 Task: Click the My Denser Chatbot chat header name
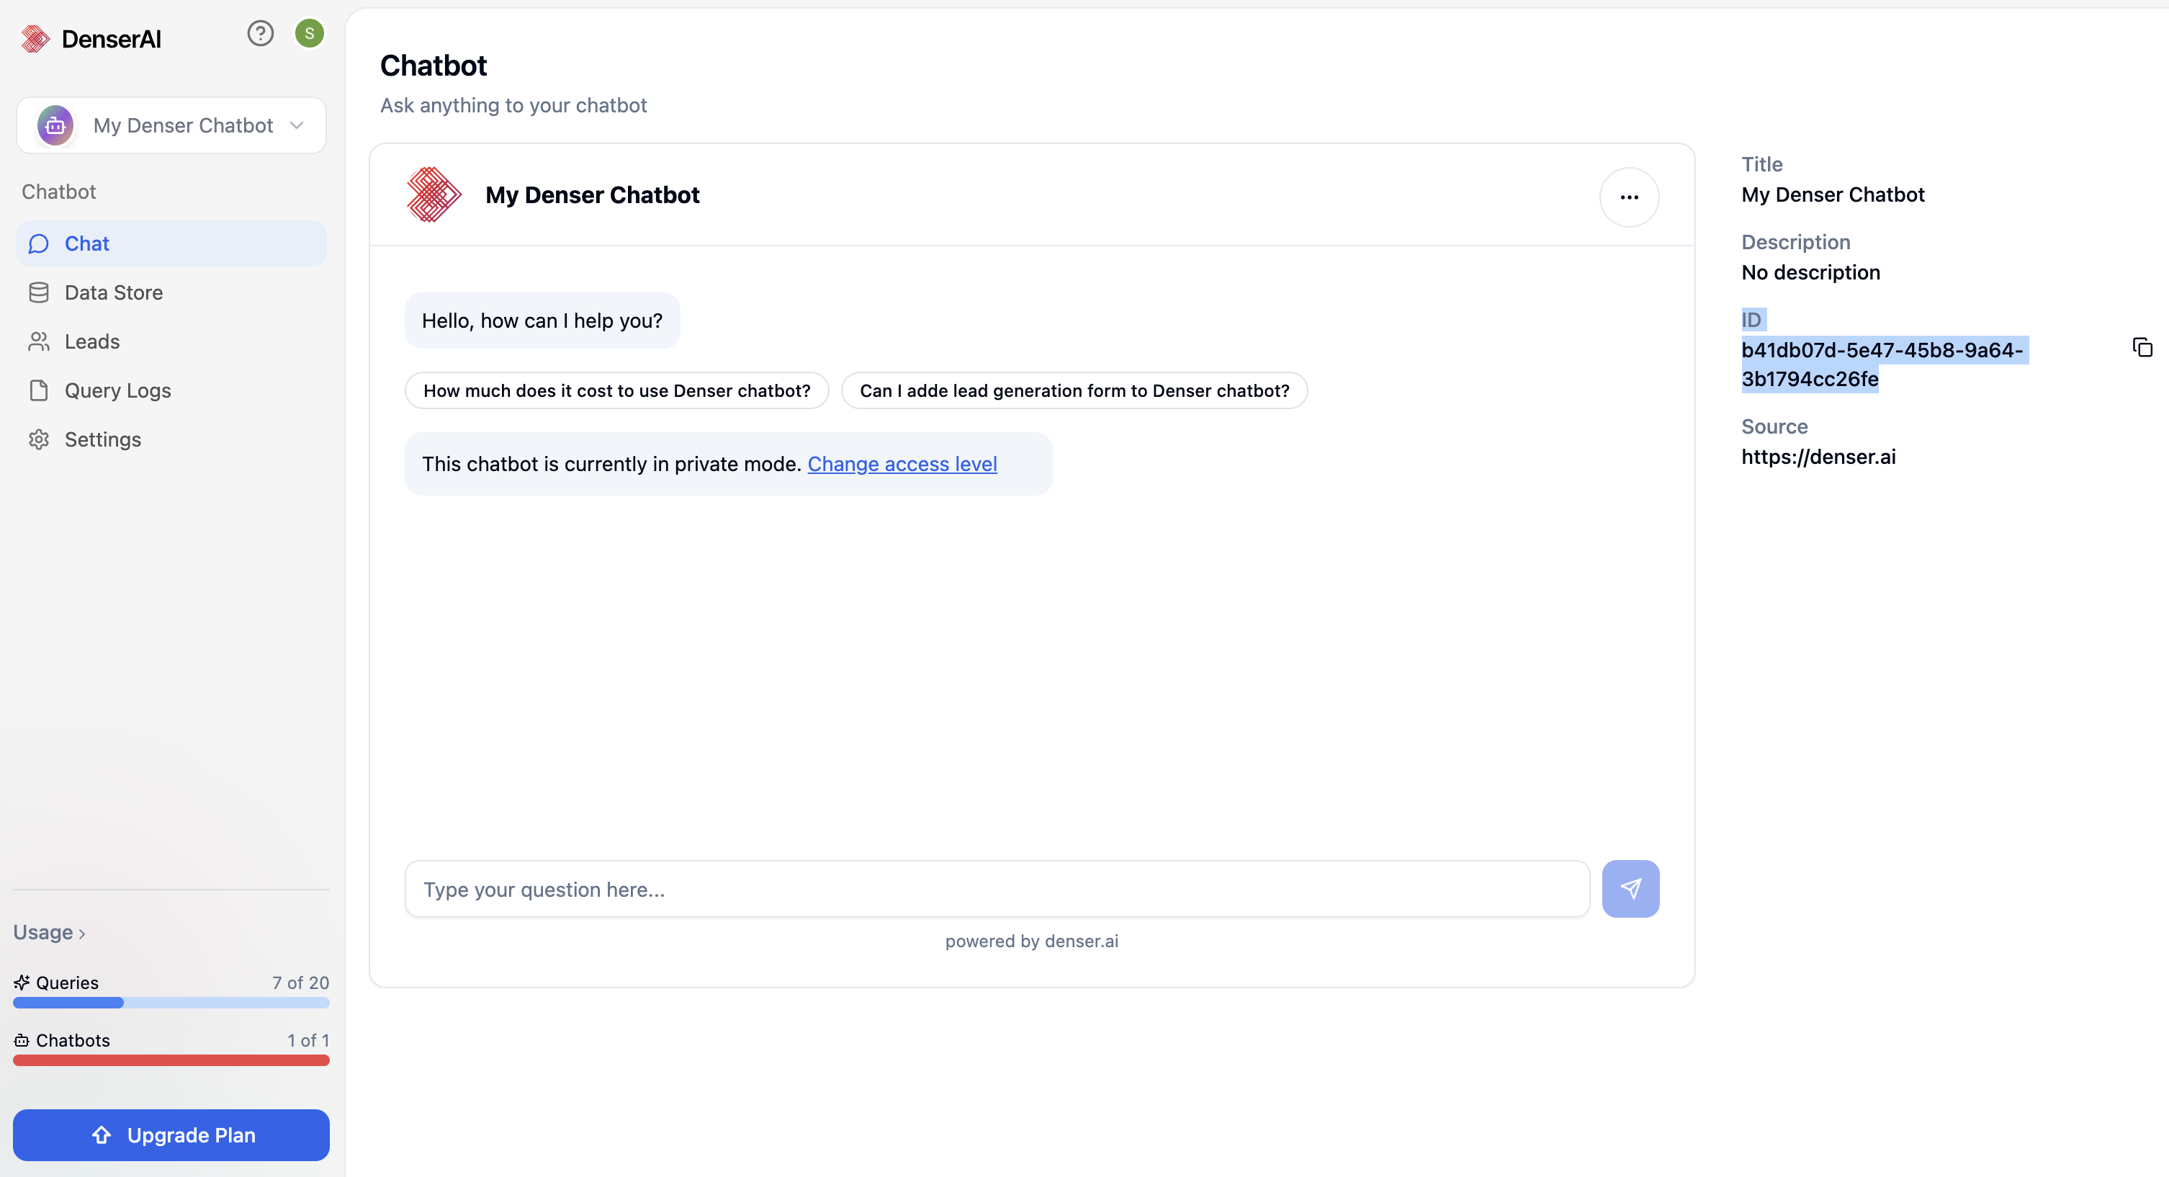592,194
